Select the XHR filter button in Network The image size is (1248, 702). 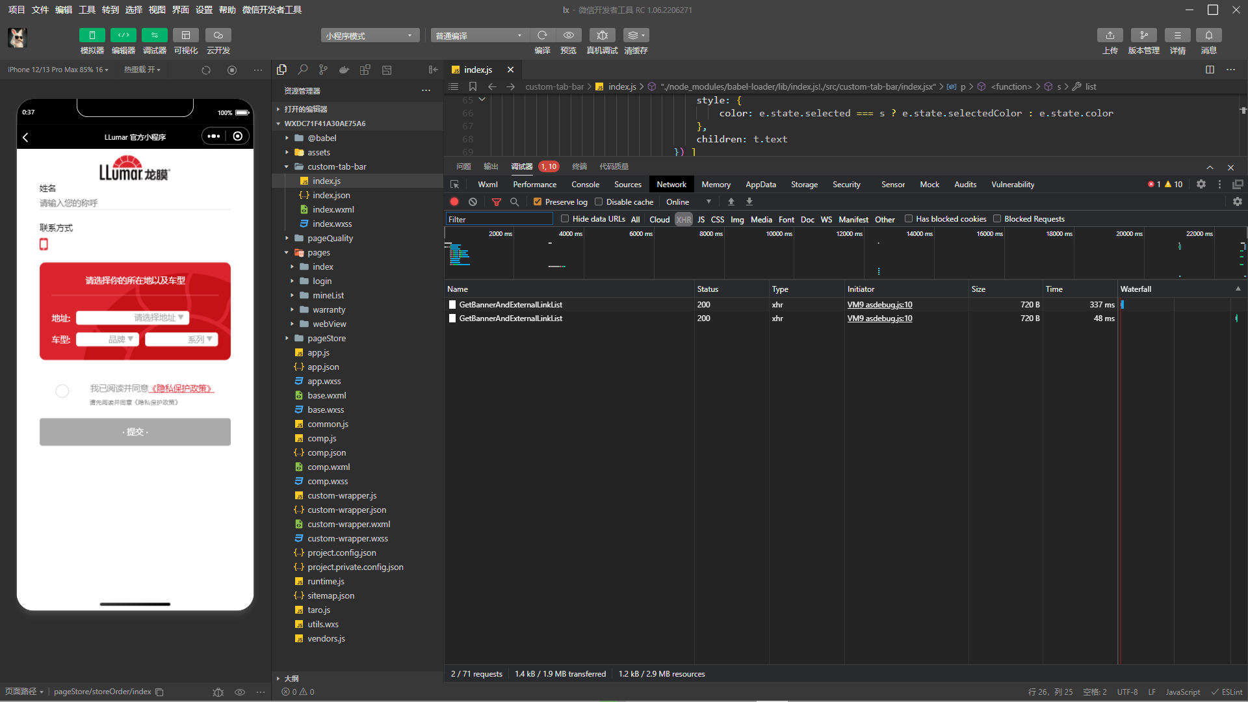[x=682, y=218]
